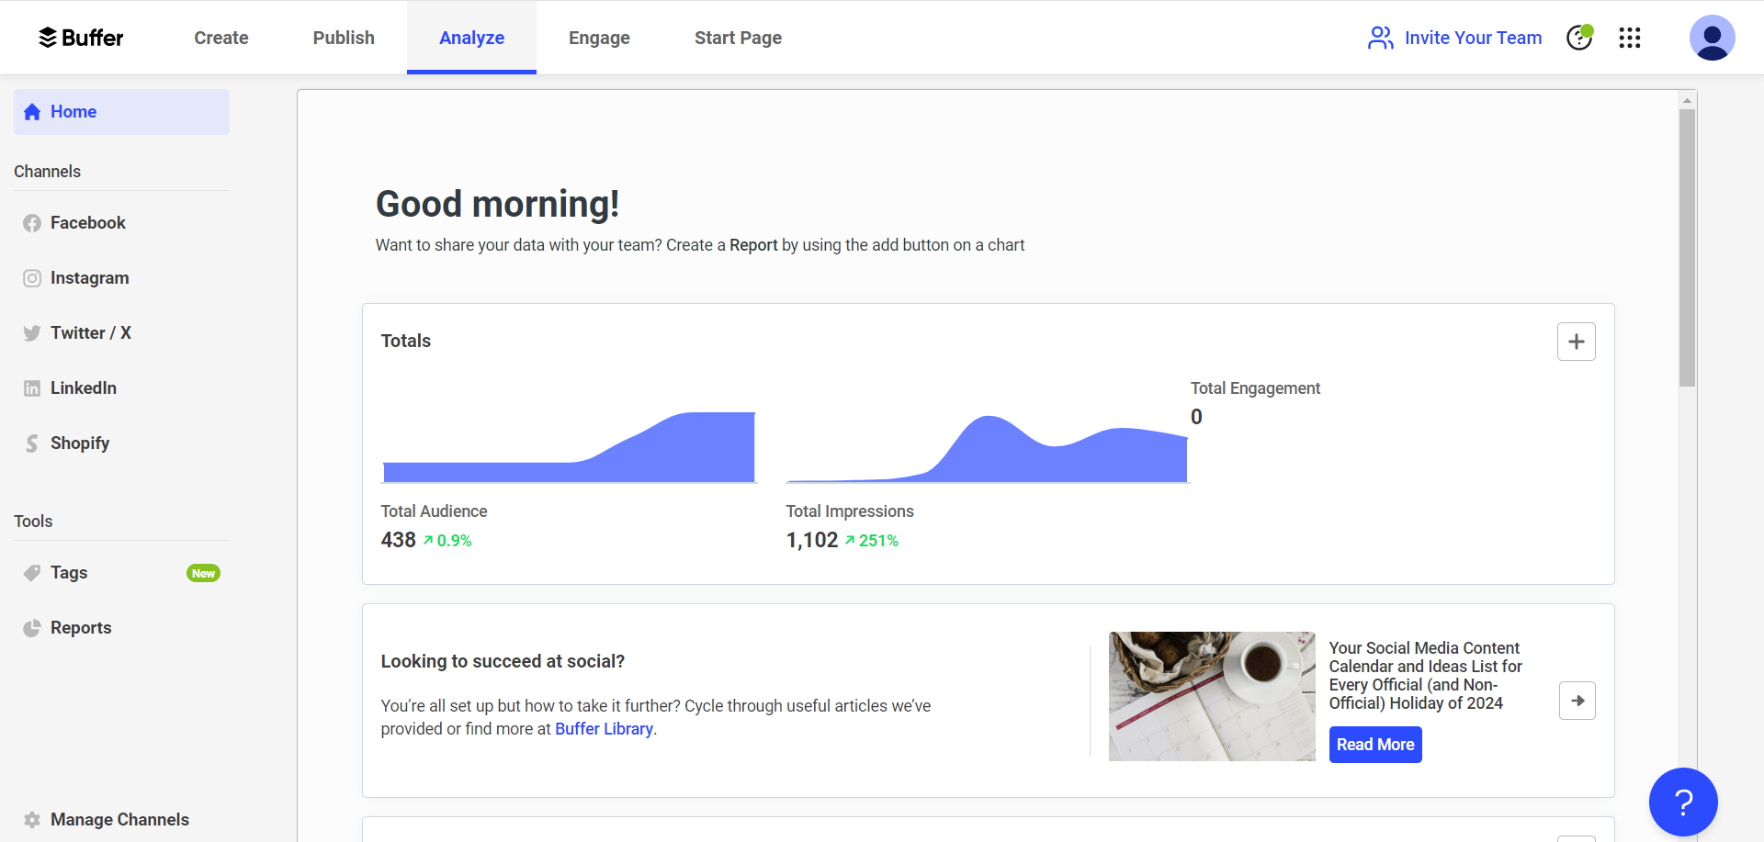Click the Buffer logo icon
The height and width of the screenshot is (842, 1764).
pyautogui.click(x=48, y=38)
